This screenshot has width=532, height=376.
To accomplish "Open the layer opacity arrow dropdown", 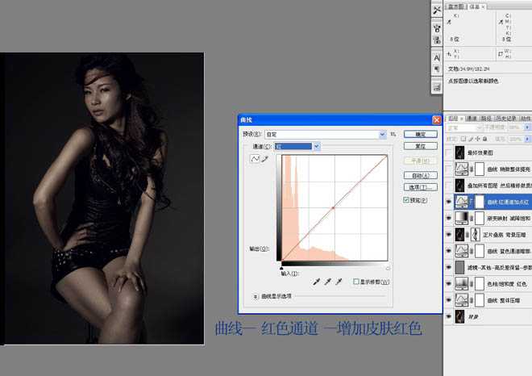I will (527, 127).
